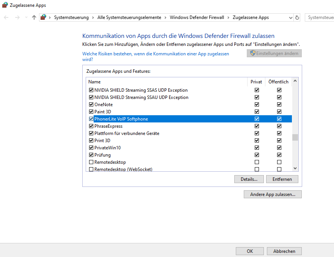Toggle Öffentlich checkbox for Prüfung
Image resolution: width=334 pixels, height=257 pixels.
(x=279, y=155)
